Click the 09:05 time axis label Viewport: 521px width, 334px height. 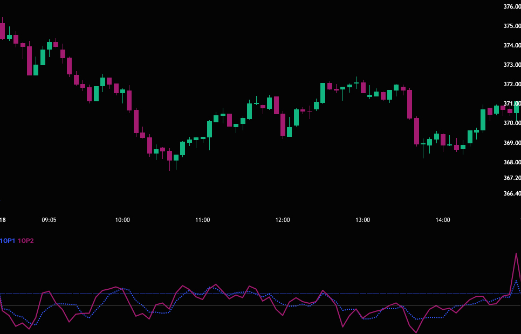(49, 220)
